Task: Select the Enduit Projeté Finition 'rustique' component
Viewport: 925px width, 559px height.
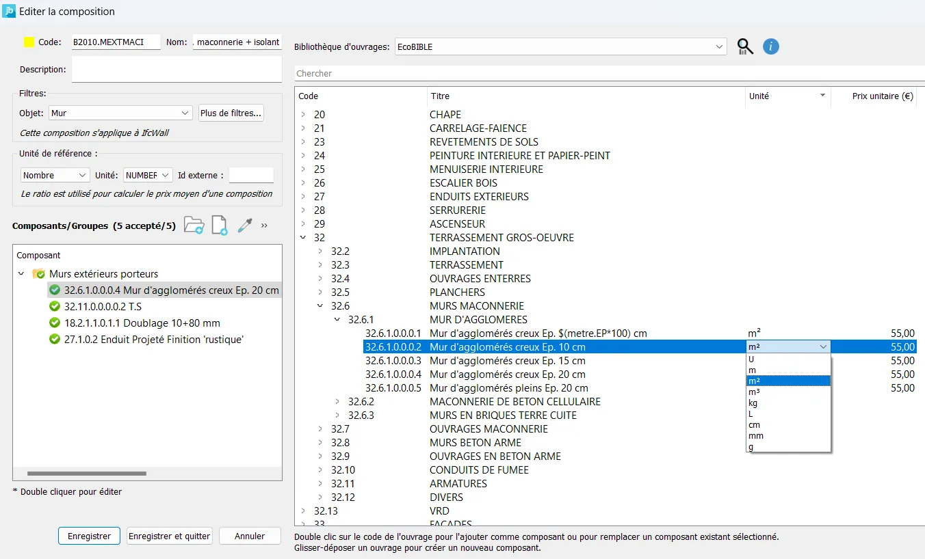Action: pos(154,340)
